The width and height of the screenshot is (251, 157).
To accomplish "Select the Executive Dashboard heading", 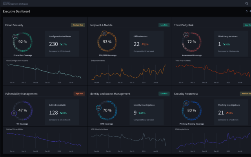I will 16,11.
